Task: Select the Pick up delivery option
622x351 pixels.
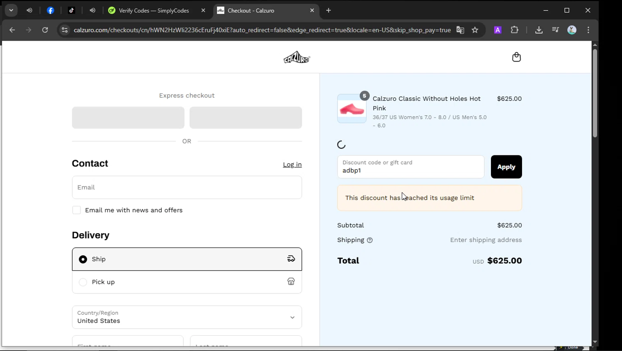Action: coord(187,282)
